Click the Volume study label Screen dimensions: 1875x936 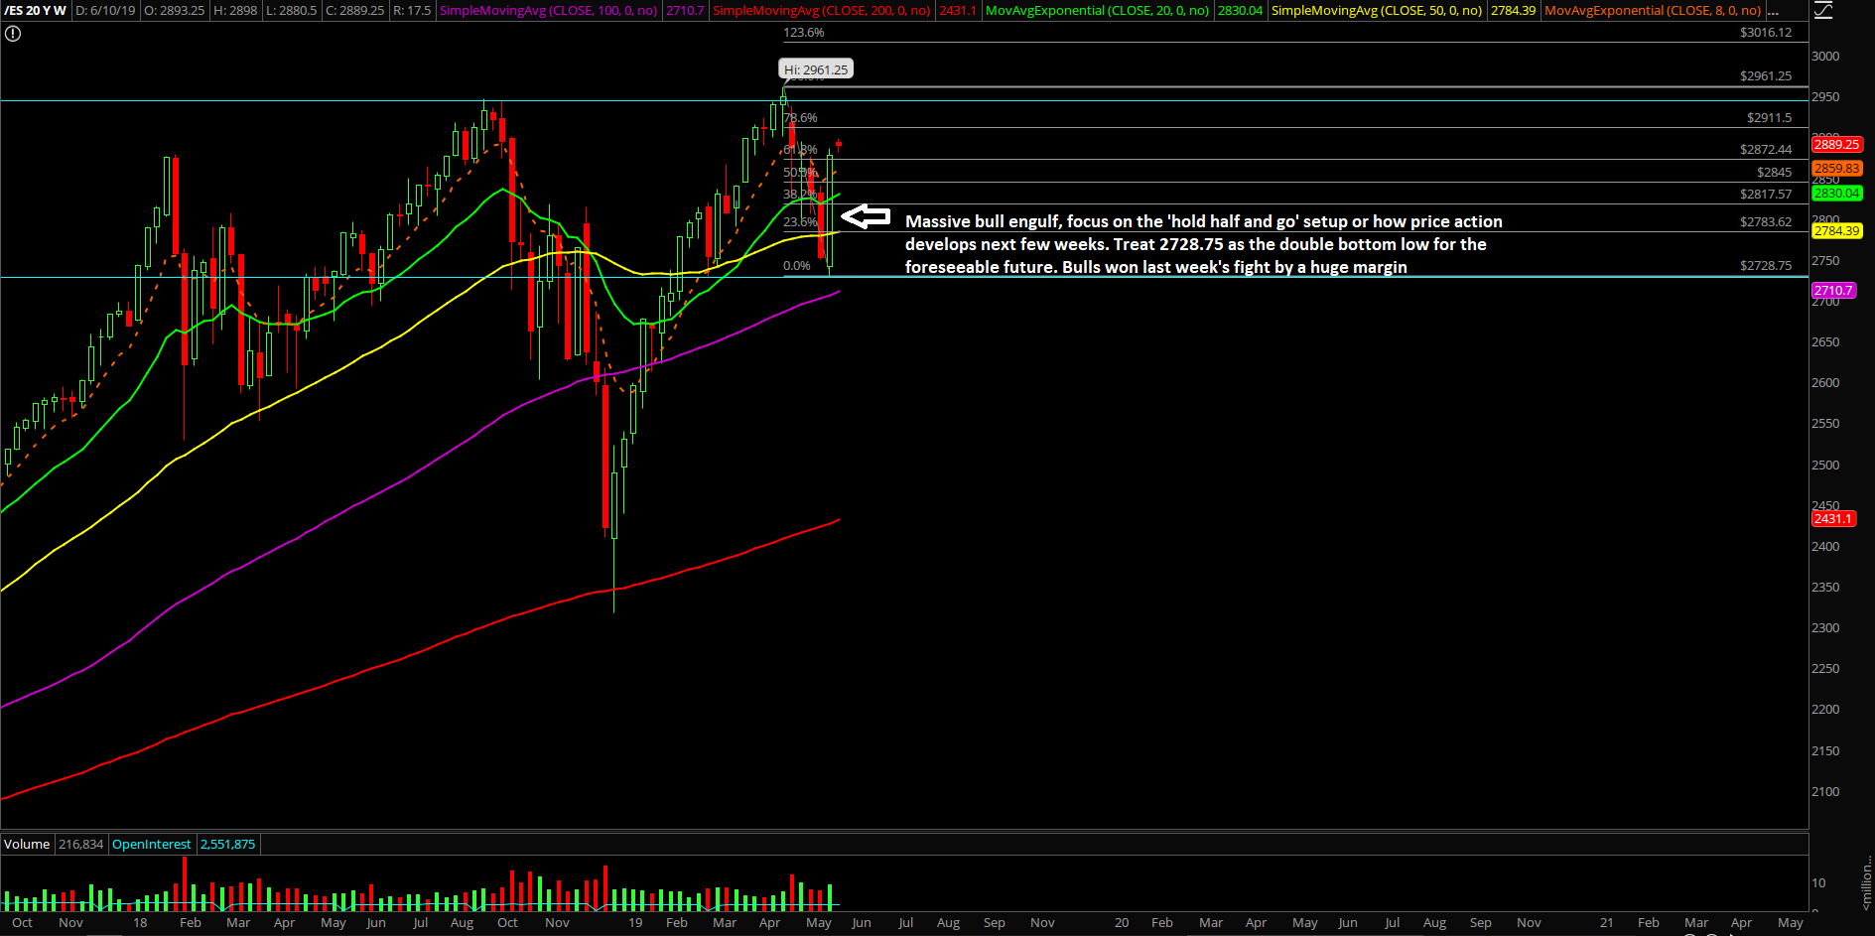click(27, 845)
